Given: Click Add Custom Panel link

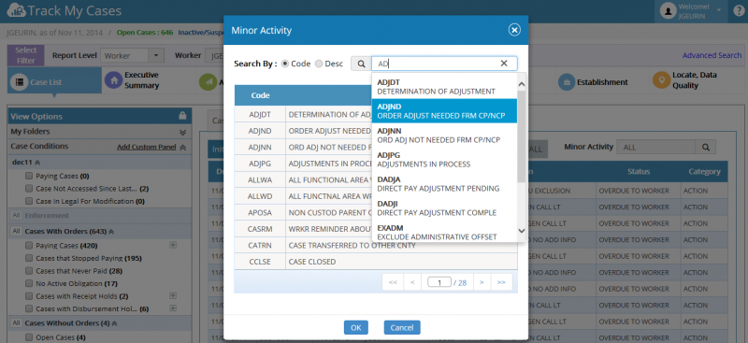Looking at the screenshot, I should (147, 147).
